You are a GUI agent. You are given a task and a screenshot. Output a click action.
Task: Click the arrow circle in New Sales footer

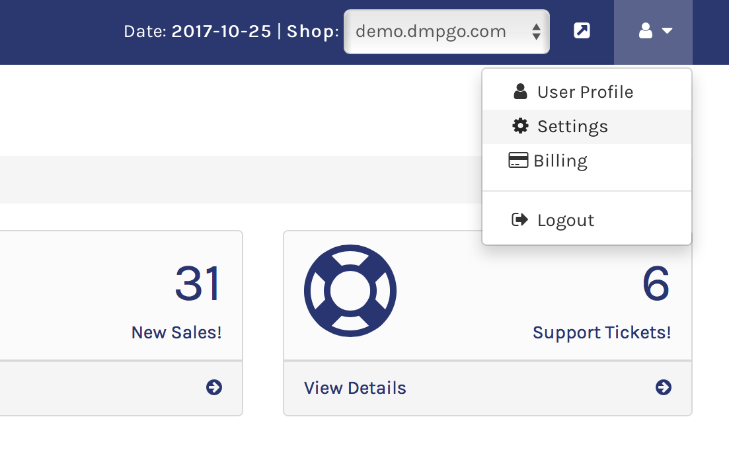click(x=214, y=387)
